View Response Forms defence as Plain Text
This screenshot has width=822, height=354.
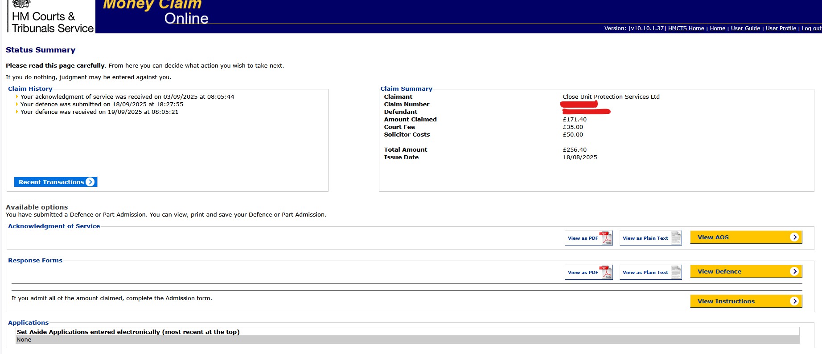[x=650, y=272]
